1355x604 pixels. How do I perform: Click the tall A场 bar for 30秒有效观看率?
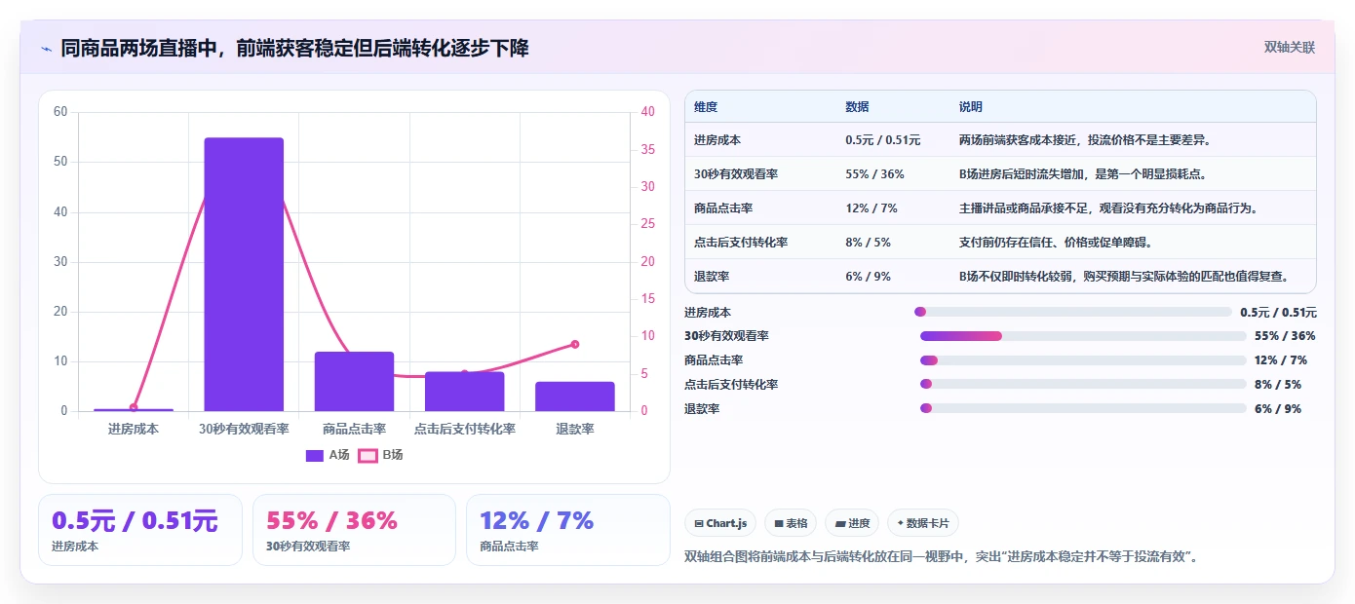[244, 275]
